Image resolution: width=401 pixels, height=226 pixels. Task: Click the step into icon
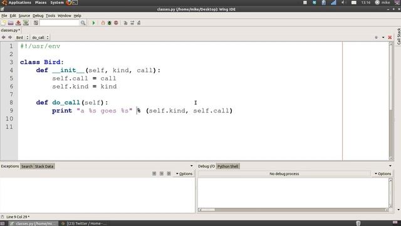point(125,23)
